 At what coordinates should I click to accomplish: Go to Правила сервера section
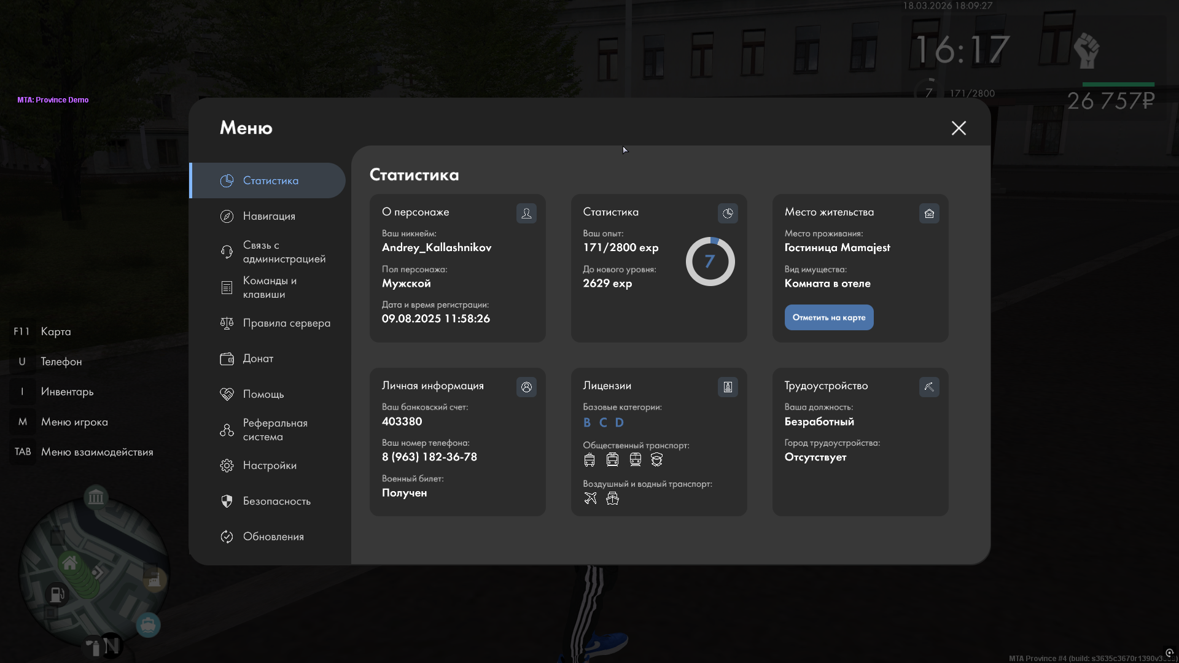[x=286, y=323]
